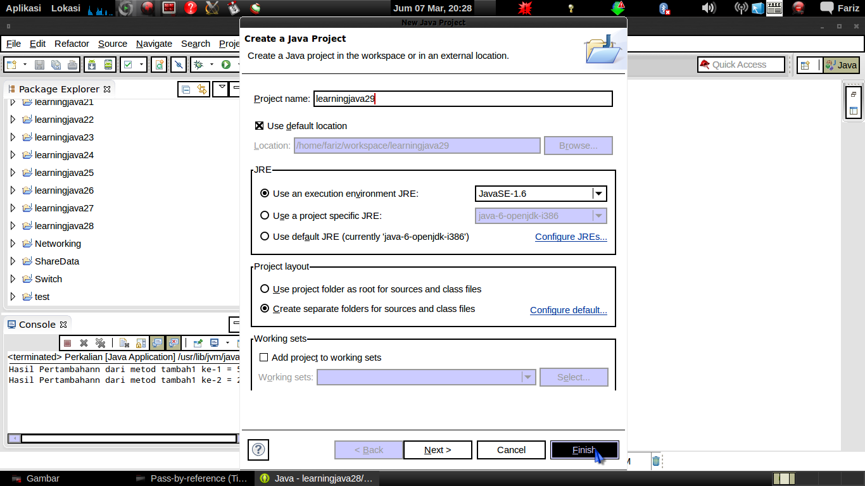Click the new Android XML file icon
865x486 pixels.
click(x=160, y=65)
